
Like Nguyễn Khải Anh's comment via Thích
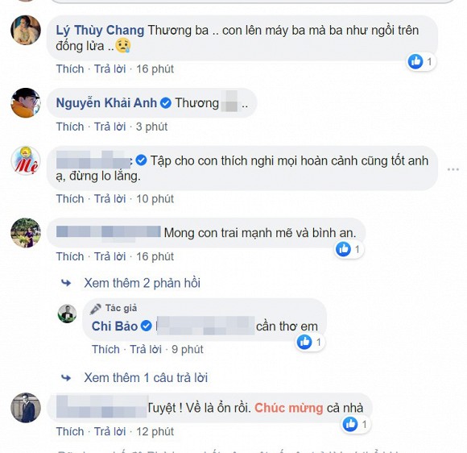pyautogui.click(x=70, y=127)
